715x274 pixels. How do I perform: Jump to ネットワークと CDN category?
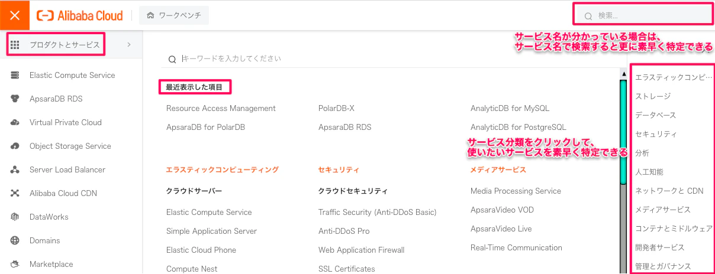click(x=669, y=191)
